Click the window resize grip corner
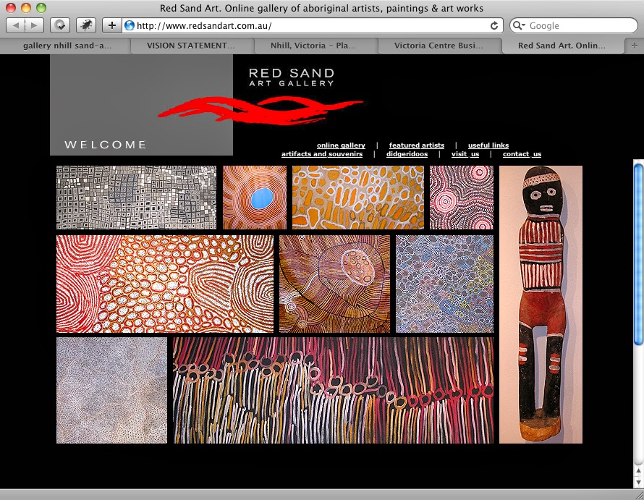This screenshot has width=644, height=500. tap(639, 495)
